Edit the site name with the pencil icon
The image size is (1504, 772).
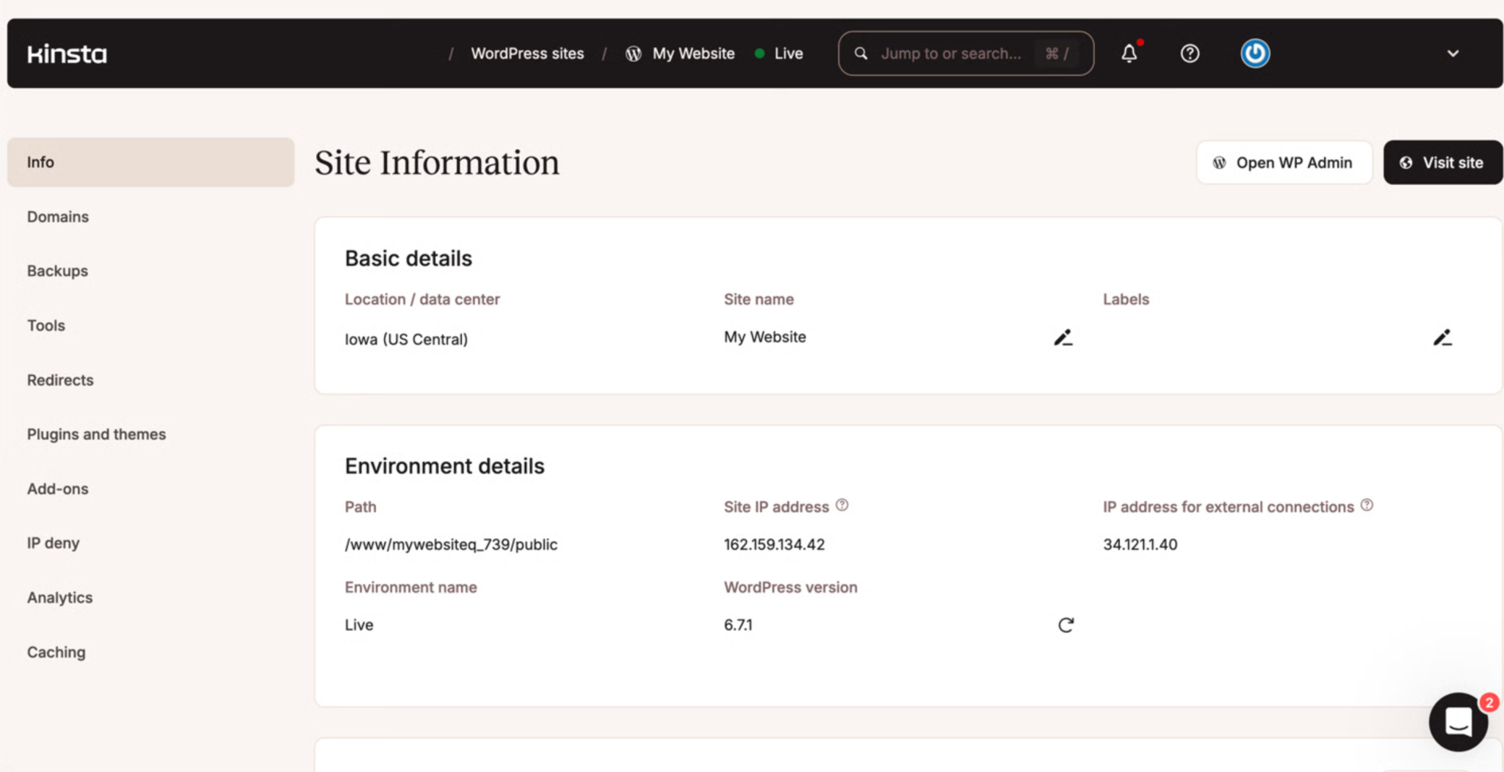(1063, 338)
